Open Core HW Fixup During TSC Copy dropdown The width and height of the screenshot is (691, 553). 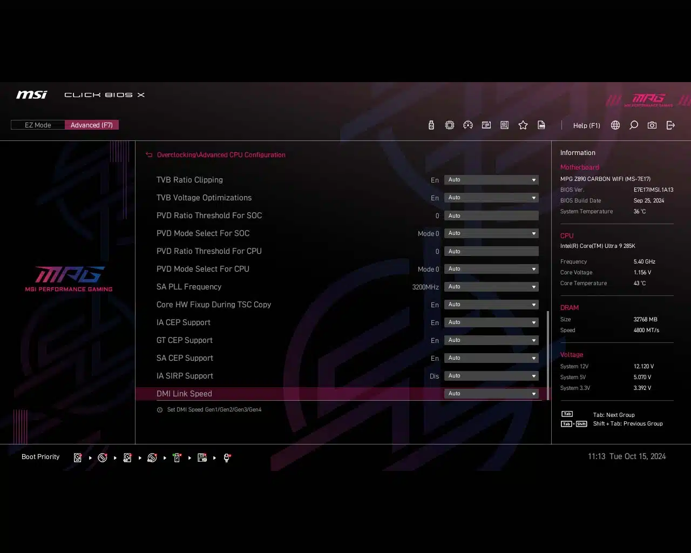click(x=491, y=305)
